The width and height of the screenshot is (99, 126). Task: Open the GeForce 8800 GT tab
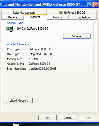pyautogui.click(x=72, y=12)
